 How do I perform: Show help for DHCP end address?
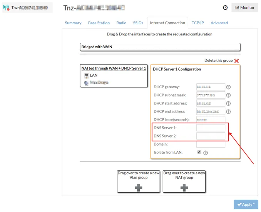(x=228, y=112)
